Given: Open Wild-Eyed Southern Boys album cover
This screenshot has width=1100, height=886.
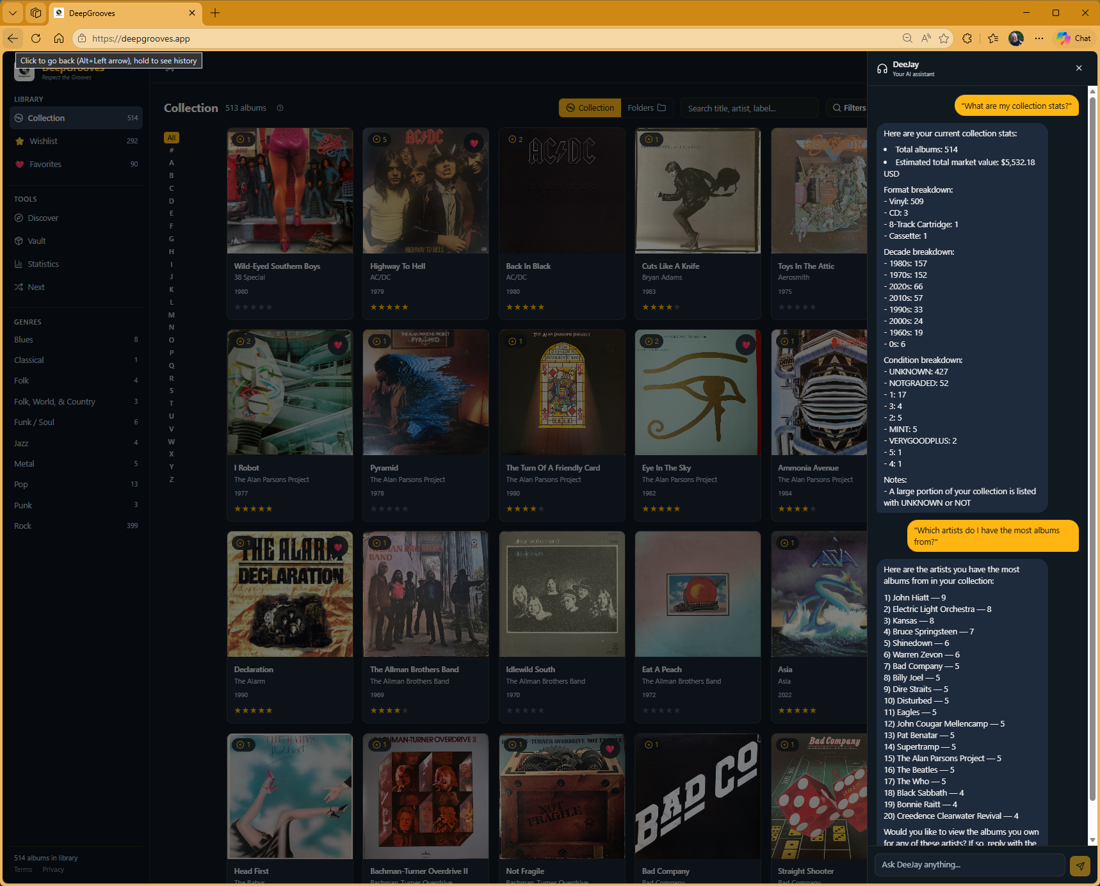Looking at the screenshot, I should [x=290, y=191].
